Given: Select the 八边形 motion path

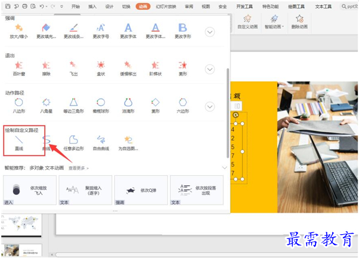Looking at the screenshot, I should (x=18, y=105).
